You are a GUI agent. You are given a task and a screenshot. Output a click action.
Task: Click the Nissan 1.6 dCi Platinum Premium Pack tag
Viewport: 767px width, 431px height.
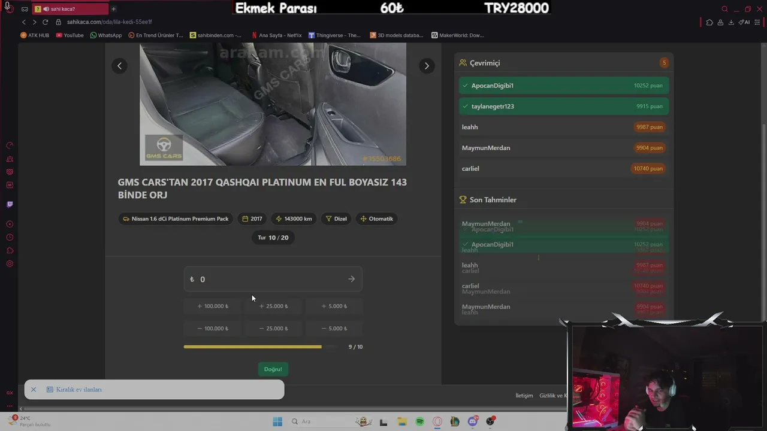(x=176, y=218)
